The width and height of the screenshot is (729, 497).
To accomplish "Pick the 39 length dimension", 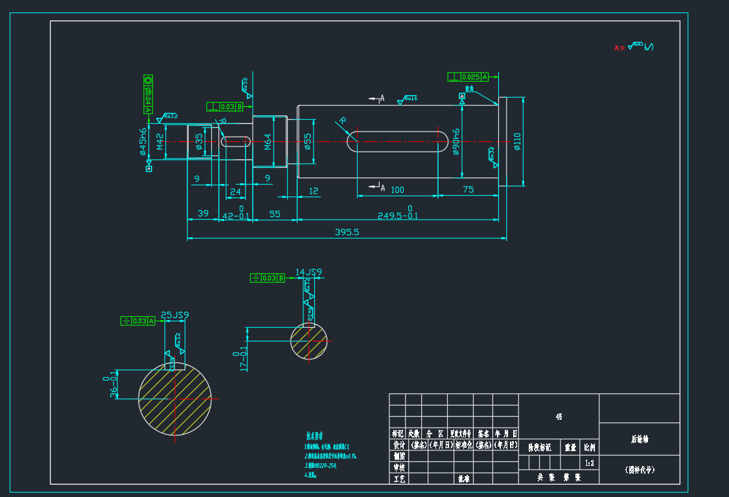I will tap(203, 213).
